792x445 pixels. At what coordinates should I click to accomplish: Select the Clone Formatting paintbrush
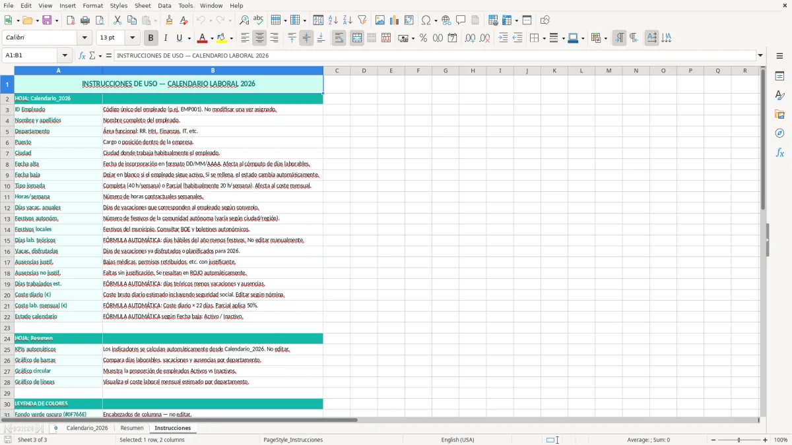[170, 20]
